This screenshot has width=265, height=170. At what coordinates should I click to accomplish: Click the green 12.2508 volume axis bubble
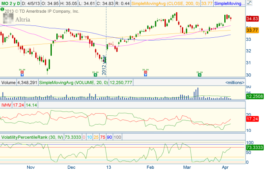(x=255, y=97)
